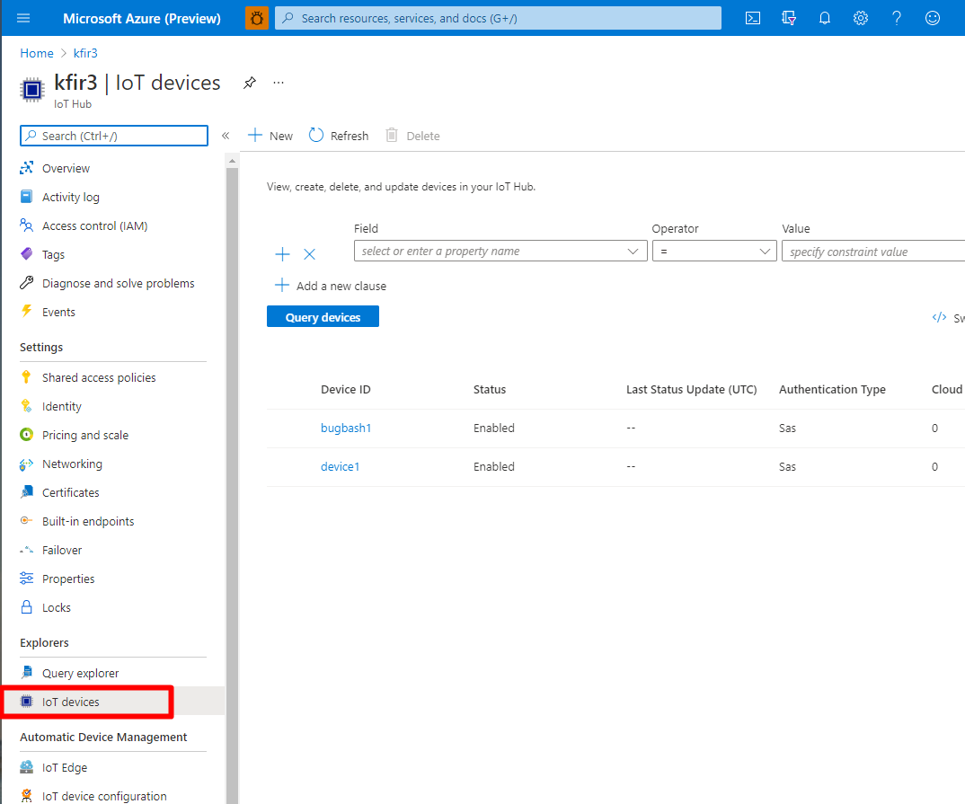Click the kfir3 IoT Hub chip icon
Image resolution: width=965 pixels, height=804 pixels.
[x=32, y=90]
